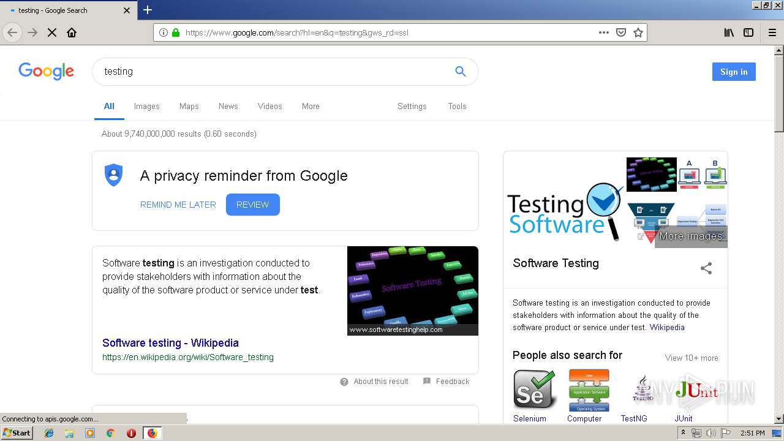The width and height of the screenshot is (784, 441).
Task: Choose REMIND ME LATER on privacy reminder
Action: click(178, 205)
